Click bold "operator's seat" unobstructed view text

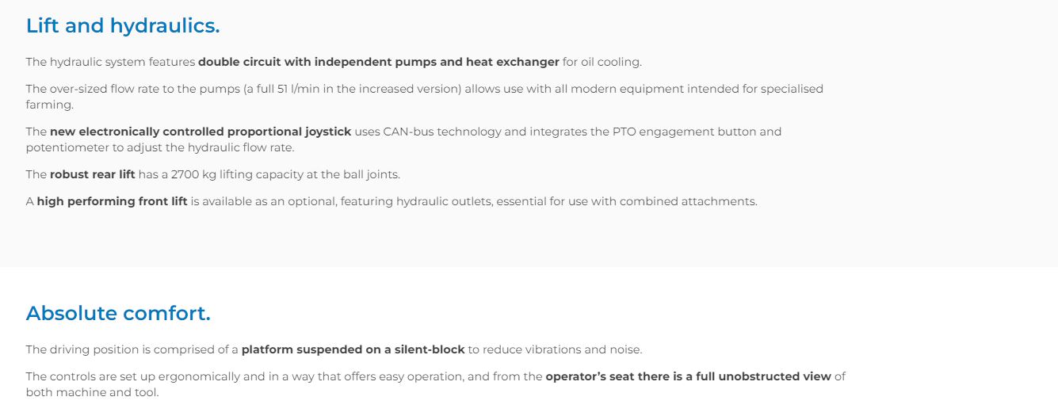688,376
